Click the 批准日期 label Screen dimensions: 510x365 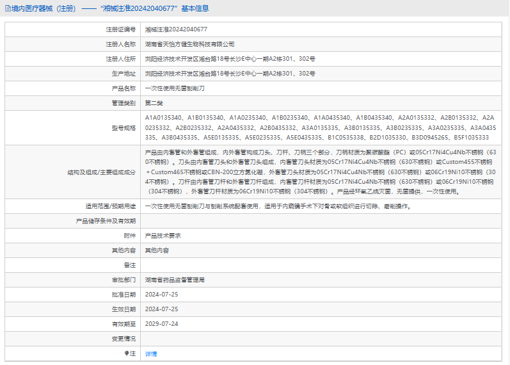pos(124,295)
